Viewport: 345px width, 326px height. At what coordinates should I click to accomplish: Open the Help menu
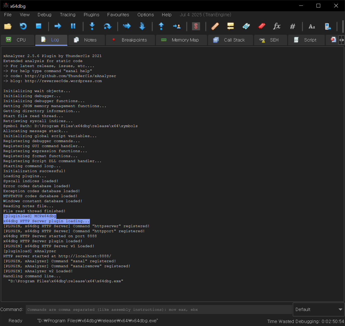point(166,15)
